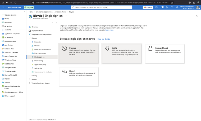Screen dimensions: 201x121
Task: Open the techops account menu
Action: (190, 7)
